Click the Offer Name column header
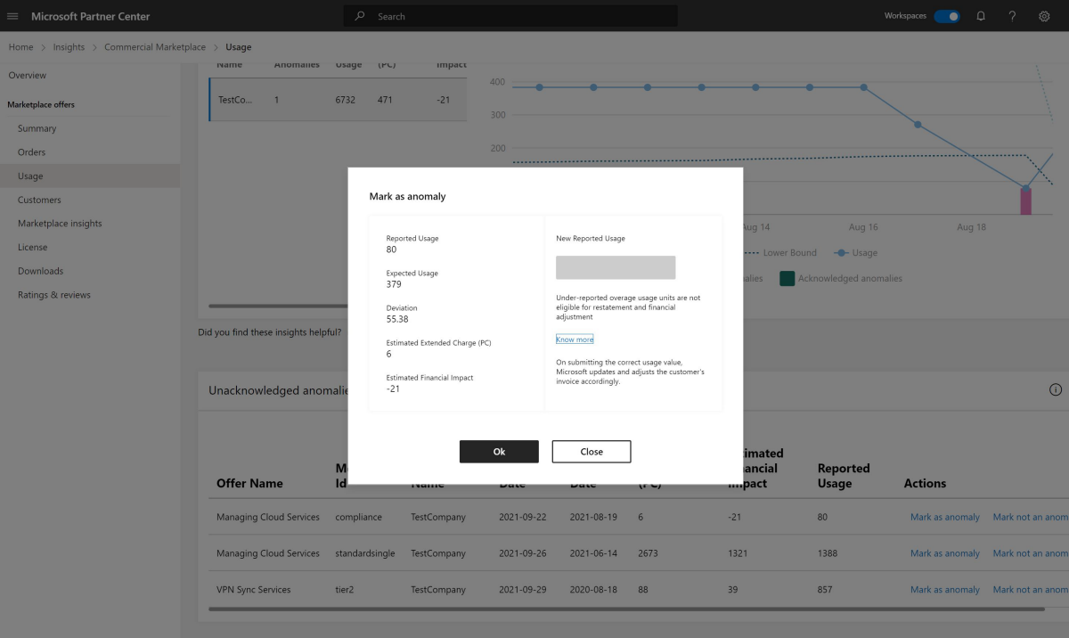The width and height of the screenshot is (1069, 638). tap(249, 484)
